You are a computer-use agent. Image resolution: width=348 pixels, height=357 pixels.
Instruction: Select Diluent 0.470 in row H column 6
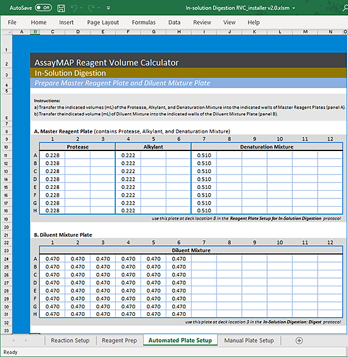tap(179, 314)
